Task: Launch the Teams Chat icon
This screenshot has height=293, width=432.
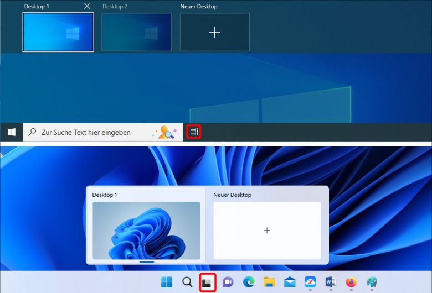Action: [x=228, y=282]
